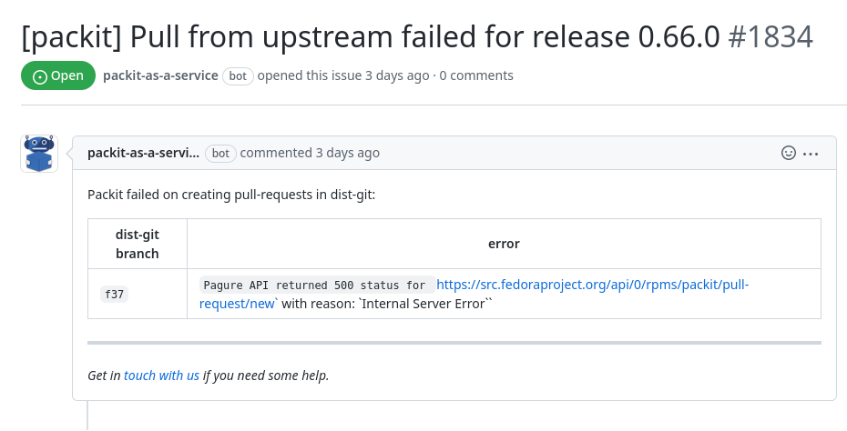The height and width of the screenshot is (431, 847).
Task: Click the '0 comments' text in header
Action: [476, 75]
